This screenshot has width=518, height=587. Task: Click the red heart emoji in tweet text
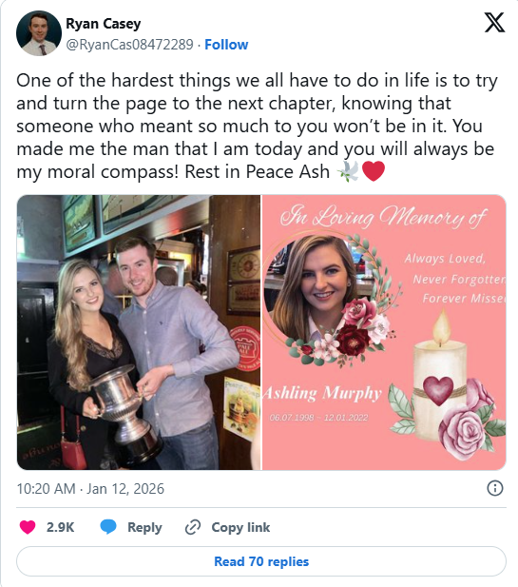coord(373,171)
